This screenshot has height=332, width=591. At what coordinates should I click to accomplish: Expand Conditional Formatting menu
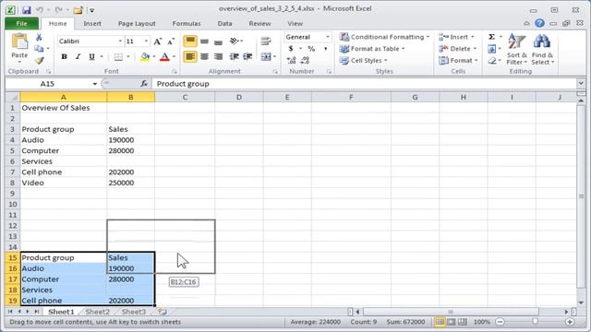point(384,37)
